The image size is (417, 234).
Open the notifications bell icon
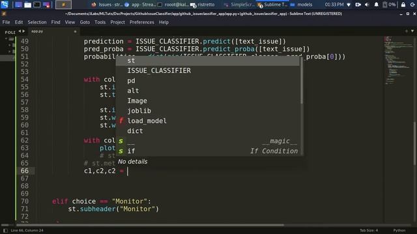click(376, 5)
